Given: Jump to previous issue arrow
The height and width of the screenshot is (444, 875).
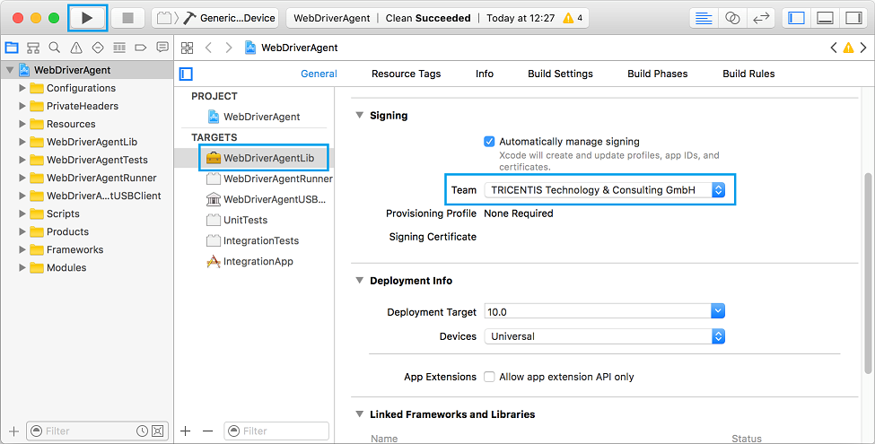Looking at the screenshot, I should coord(834,48).
